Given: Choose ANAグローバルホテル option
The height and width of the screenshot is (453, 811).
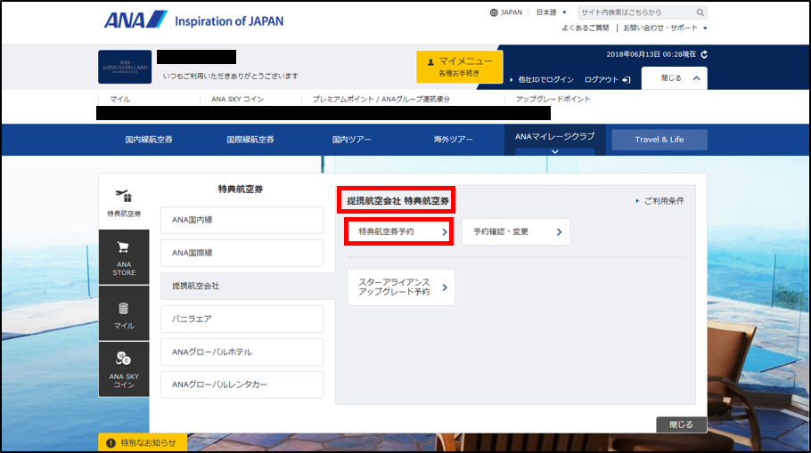Looking at the screenshot, I should pyautogui.click(x=242, y=352).
